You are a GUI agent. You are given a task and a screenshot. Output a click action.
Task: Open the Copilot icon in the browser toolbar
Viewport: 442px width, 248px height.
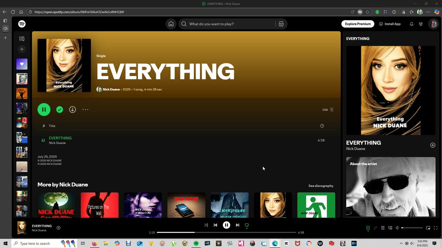[436, 12]
